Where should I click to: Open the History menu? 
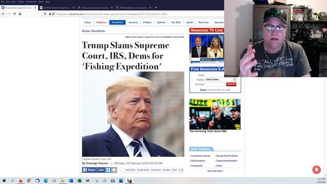click(x=21, y=2)
